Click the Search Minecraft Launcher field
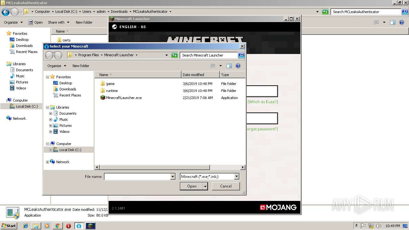The height and width of the screenshot is (230, 409). pyautogui.click(x=209, y=55)
